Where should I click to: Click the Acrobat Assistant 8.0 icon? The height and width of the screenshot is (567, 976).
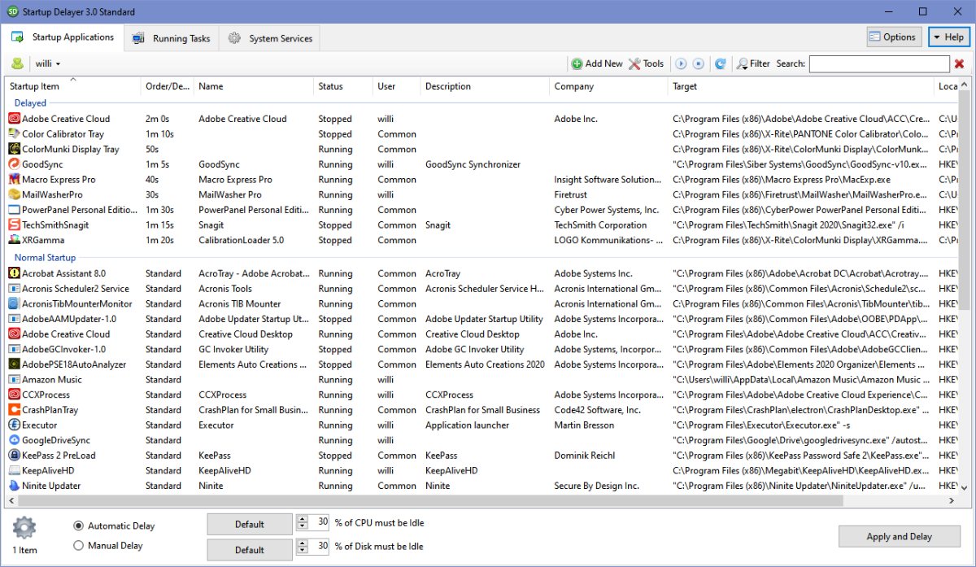pos(14,273)
